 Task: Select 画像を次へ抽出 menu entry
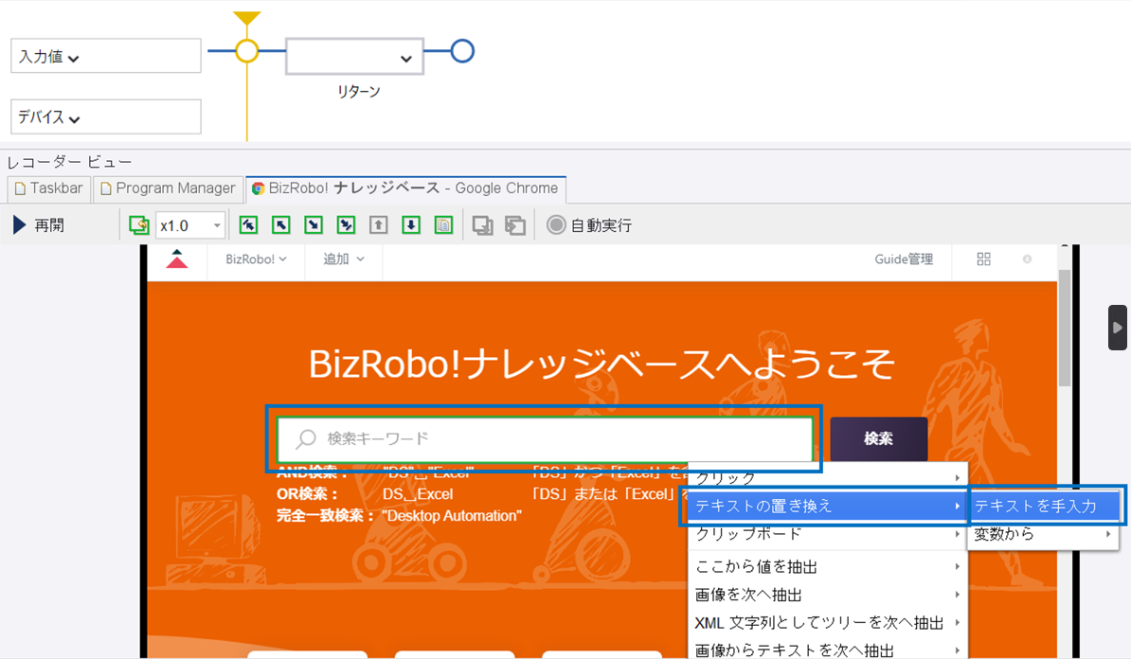coord(827,595)
